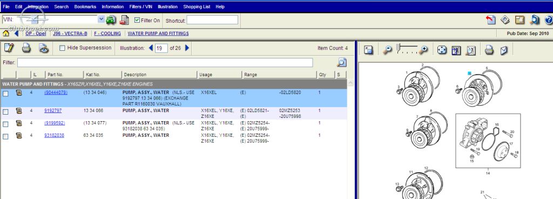The image size is (553, 199).
Task: Go to the home page icon
Action: point(6,34)
